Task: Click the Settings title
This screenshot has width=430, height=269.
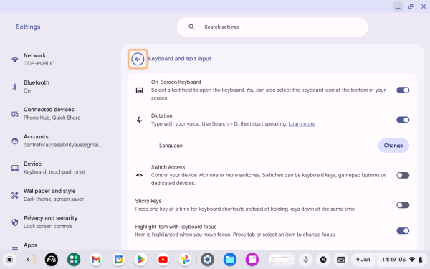Action: click(x=28, y=27)
